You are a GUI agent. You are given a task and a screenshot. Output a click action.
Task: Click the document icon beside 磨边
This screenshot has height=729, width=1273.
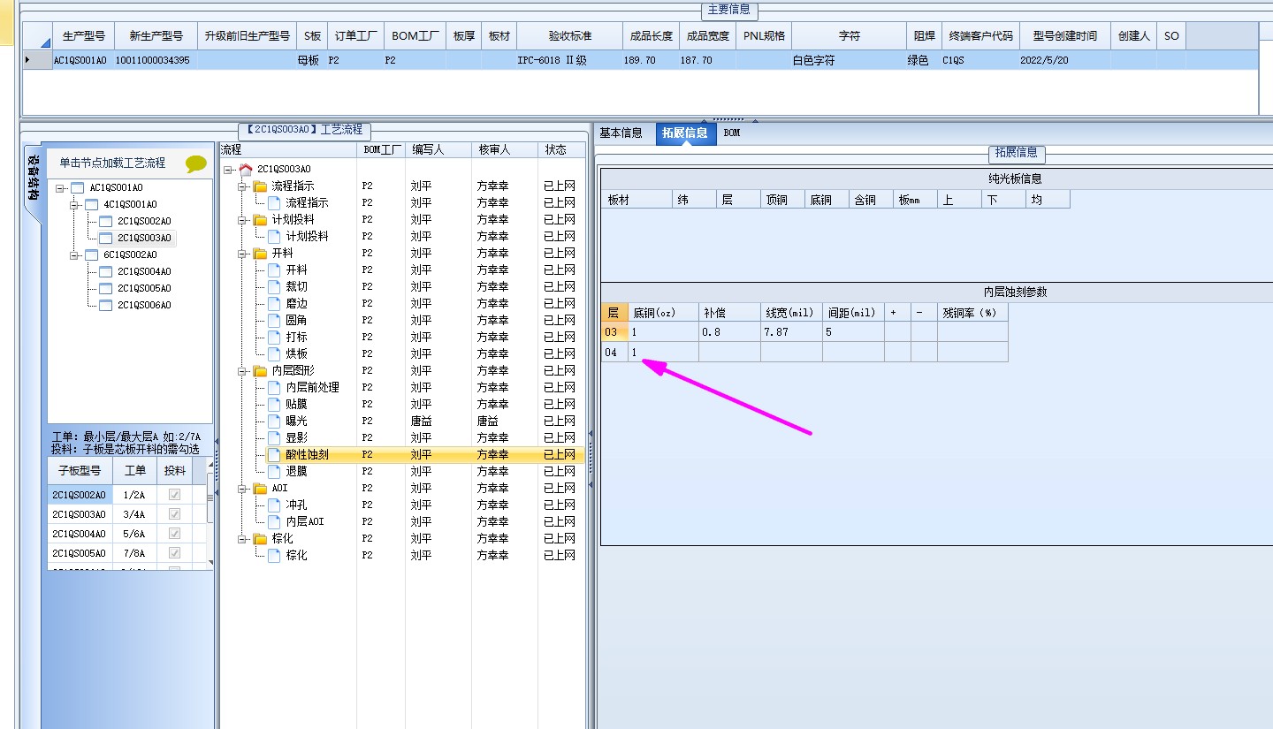[274, 303]
